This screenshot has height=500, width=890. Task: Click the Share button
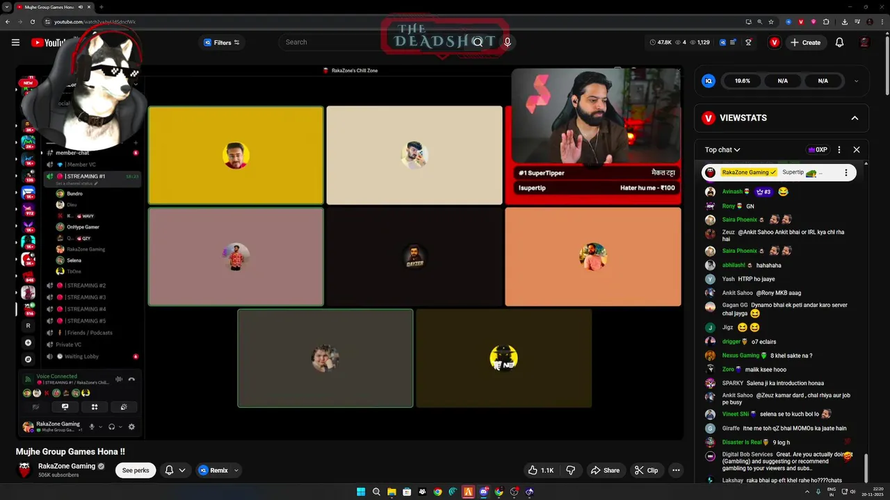[605, 470]
